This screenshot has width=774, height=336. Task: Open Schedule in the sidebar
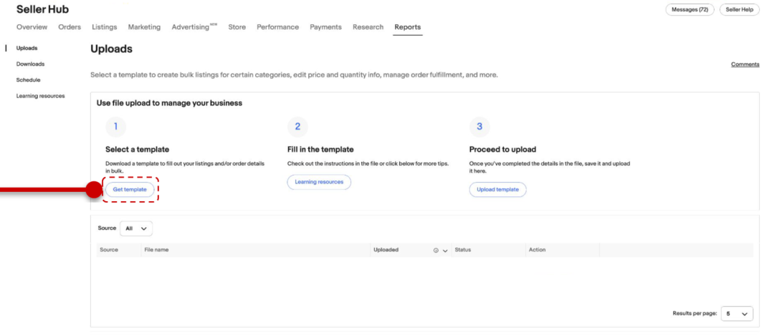pos(29,80)
